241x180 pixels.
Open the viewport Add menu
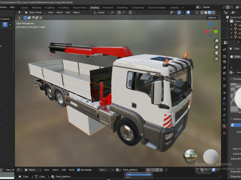coord(68,12)
